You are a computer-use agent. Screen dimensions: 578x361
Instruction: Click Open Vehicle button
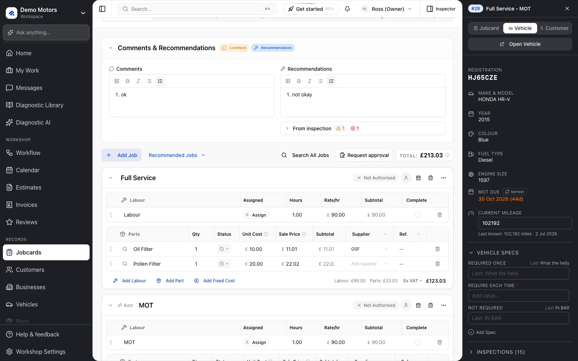520,44
